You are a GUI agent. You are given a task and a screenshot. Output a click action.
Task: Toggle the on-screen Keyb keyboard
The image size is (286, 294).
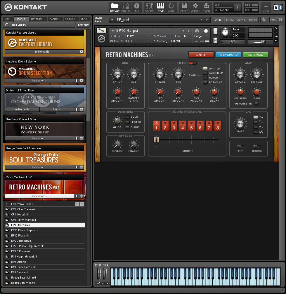160,8
